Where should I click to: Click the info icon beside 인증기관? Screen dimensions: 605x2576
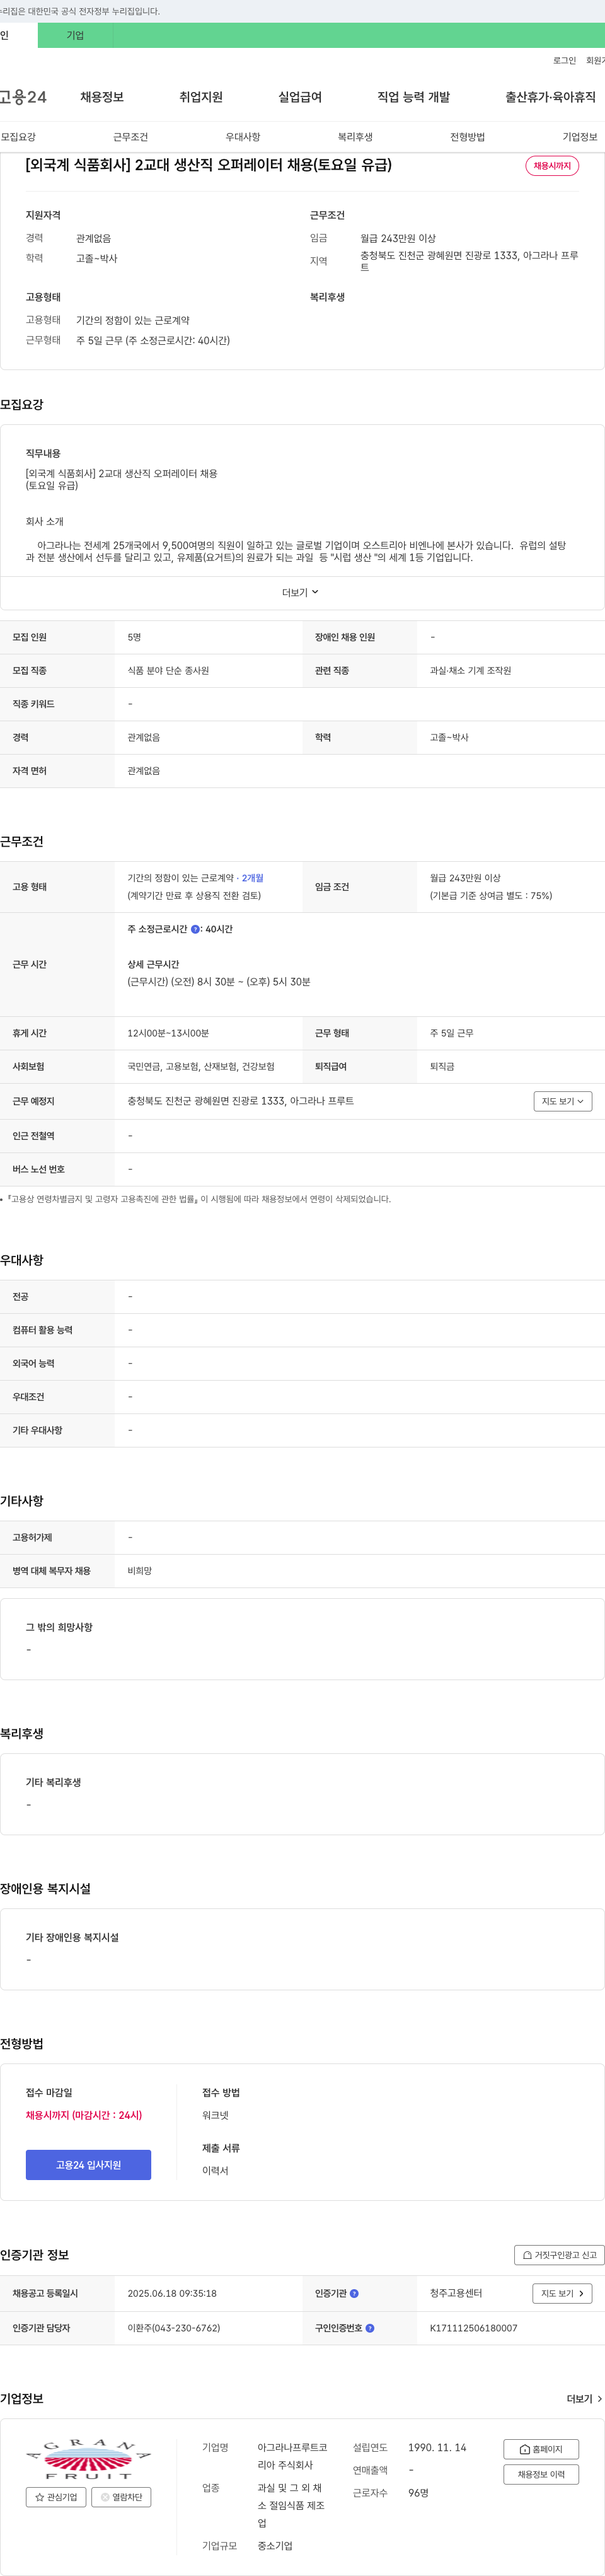pyautogui.click(x=354, y=2294)
